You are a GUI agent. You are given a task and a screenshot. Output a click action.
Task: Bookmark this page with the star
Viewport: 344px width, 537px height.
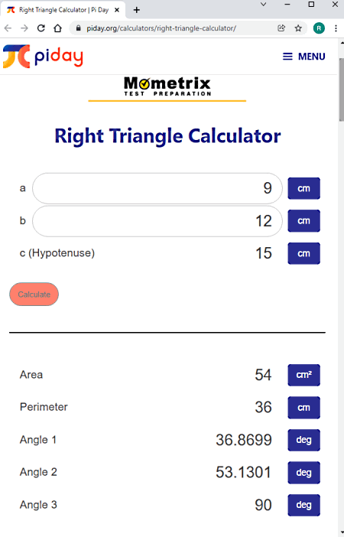[298, 28]
